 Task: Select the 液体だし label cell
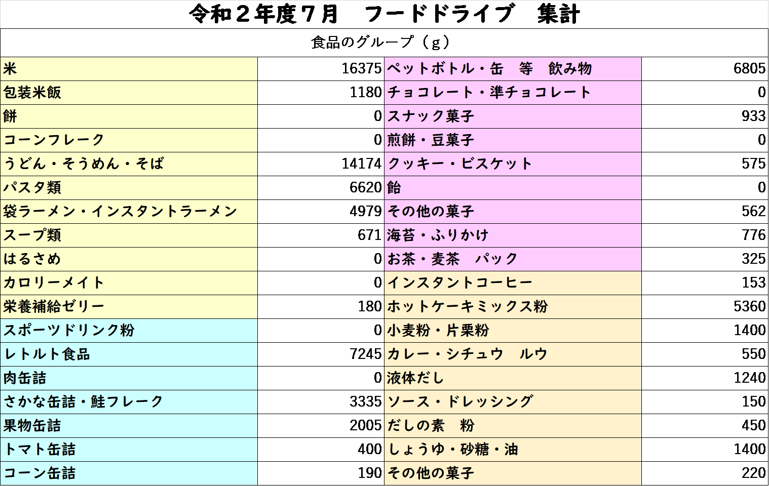(513, 378)
